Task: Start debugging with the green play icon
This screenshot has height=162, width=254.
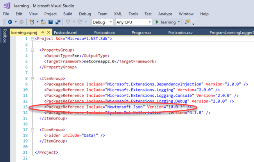Action: click(157, 22)
